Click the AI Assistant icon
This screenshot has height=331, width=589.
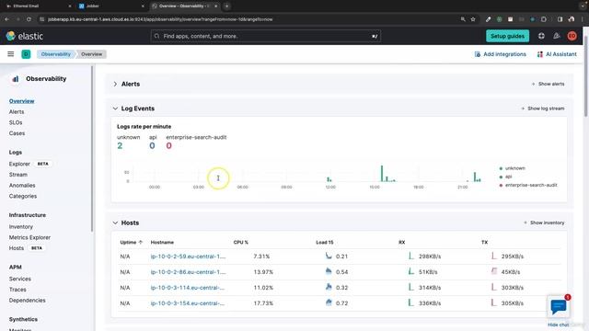click(x=540, y=54)
